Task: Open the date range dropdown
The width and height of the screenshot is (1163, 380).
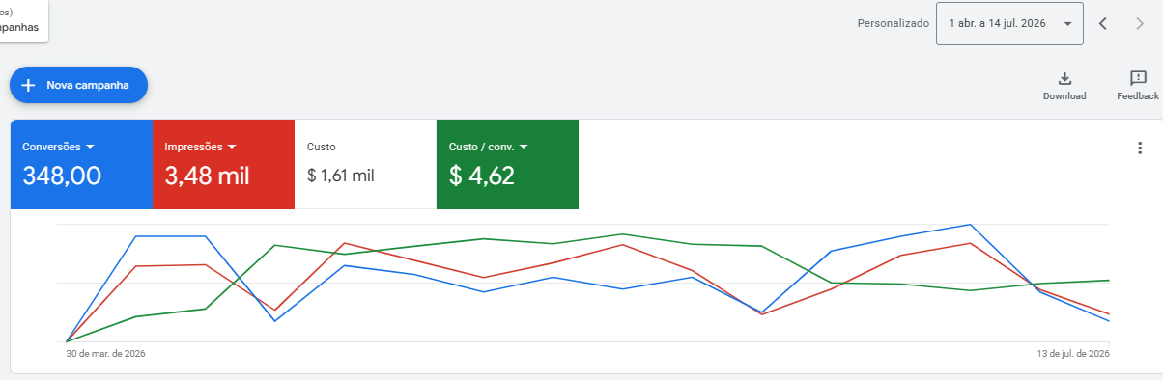Action: click(1009, 24)
